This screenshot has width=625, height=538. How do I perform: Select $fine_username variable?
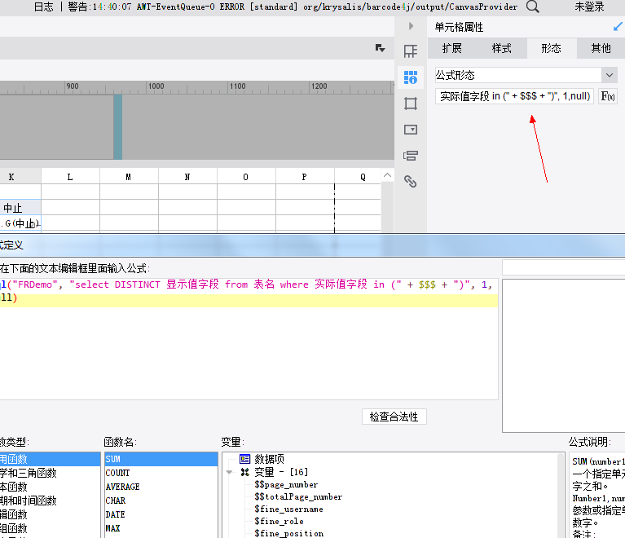point(288,509)
